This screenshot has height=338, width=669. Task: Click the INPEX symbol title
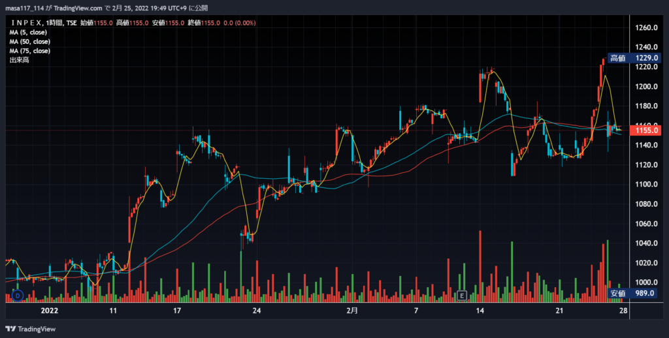point(26,23)
